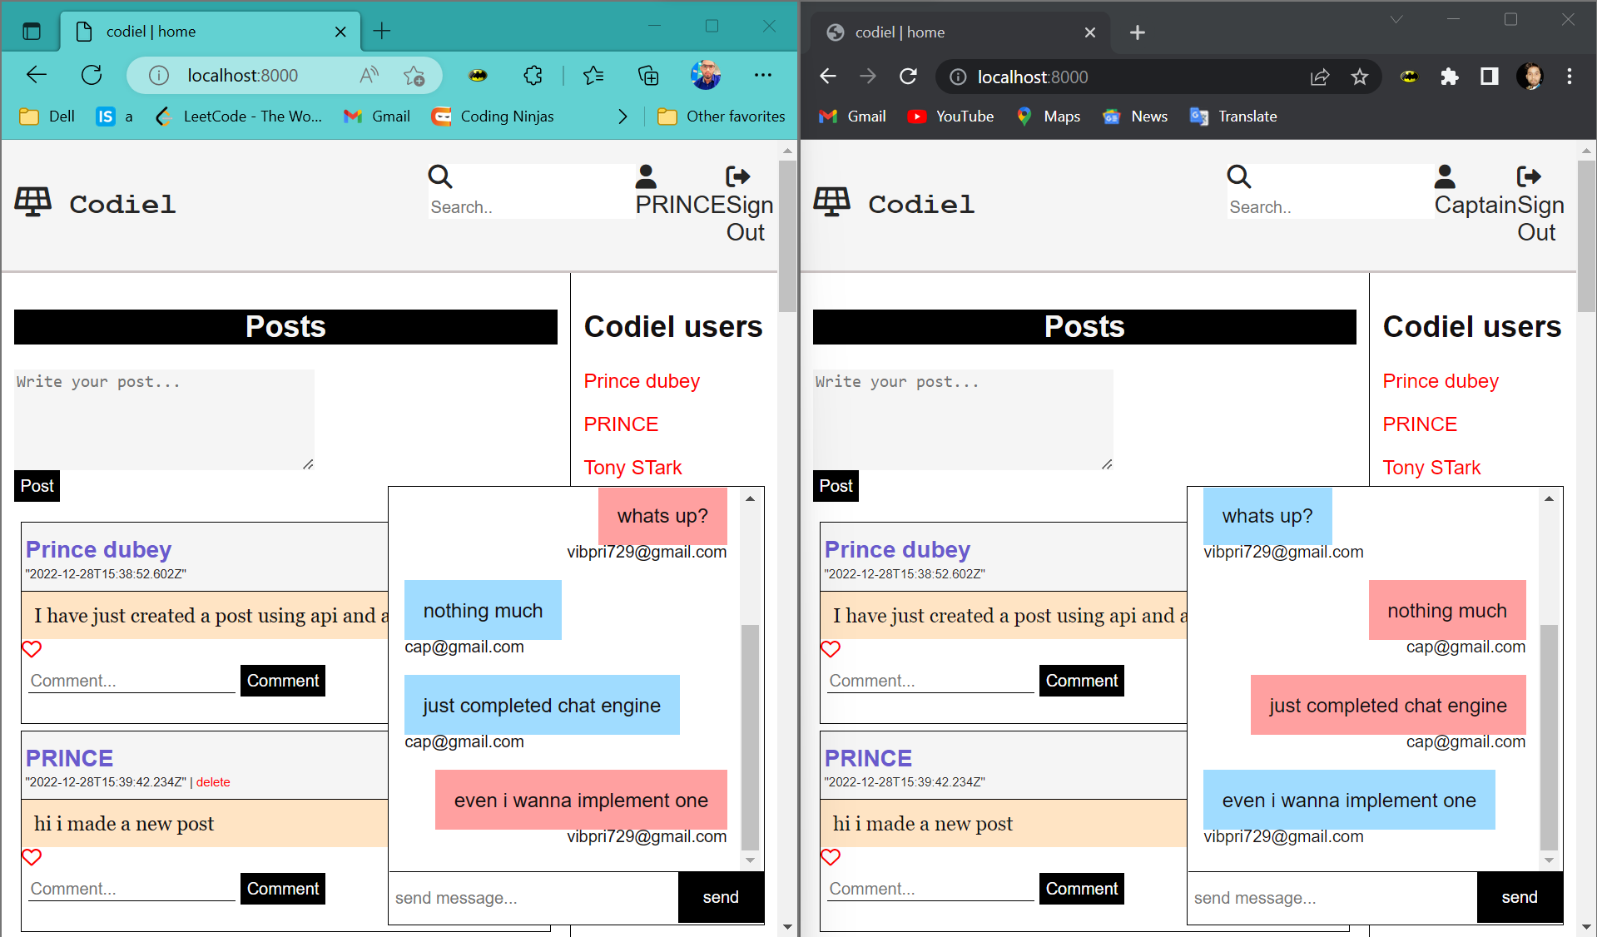Delete PRINCE's post via the delete link
The width and height of the screenshot is (1597, 937).
point(213,782)
